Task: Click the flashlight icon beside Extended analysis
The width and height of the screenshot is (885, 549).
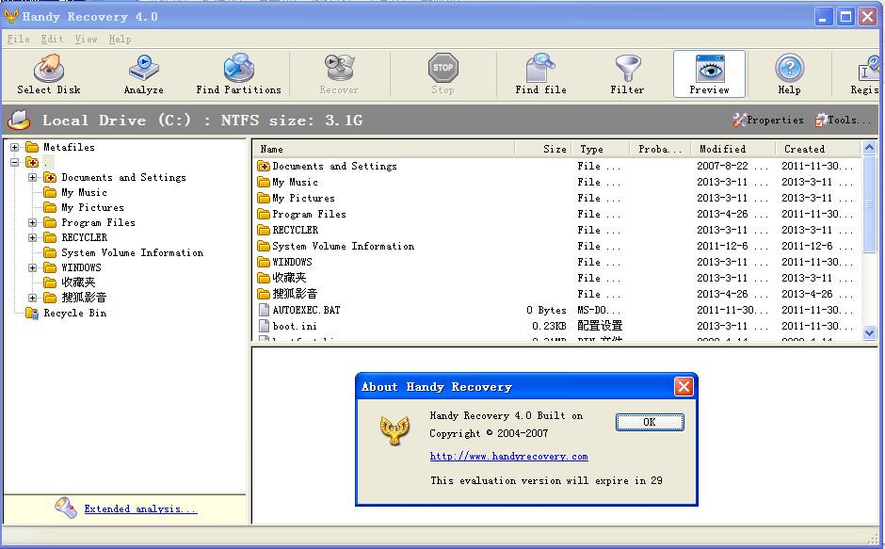Action: click(66, 508)
